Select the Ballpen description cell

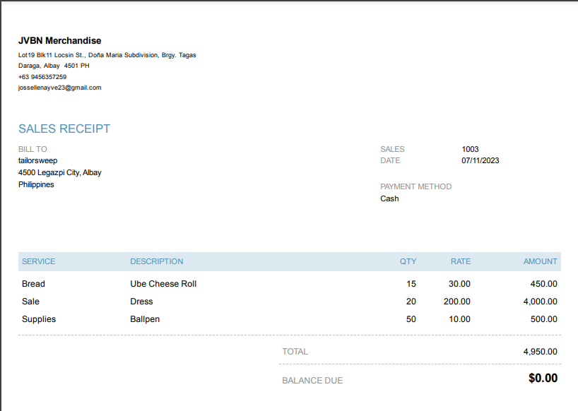[145, 319]
